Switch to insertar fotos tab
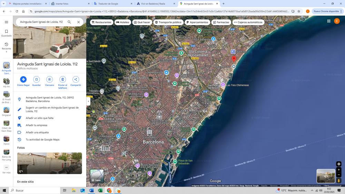 70,4
